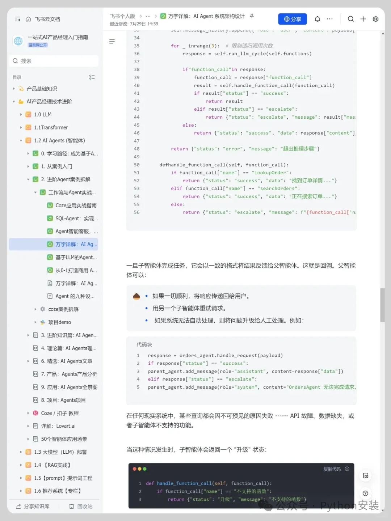Collapse the AI产品经理技术进阶 folder
Viewport: 391px width, 521px height.
14,102
